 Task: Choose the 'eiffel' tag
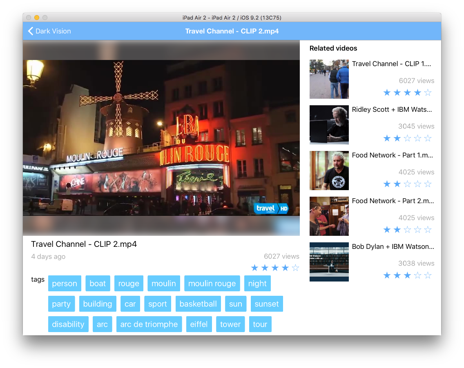tap(199, 324)
